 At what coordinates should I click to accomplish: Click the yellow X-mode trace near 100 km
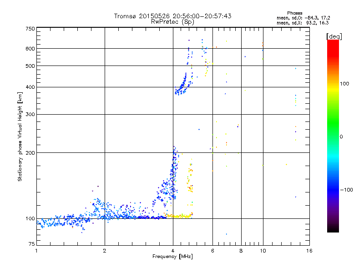pyautogui.click(x=179, y=216)
